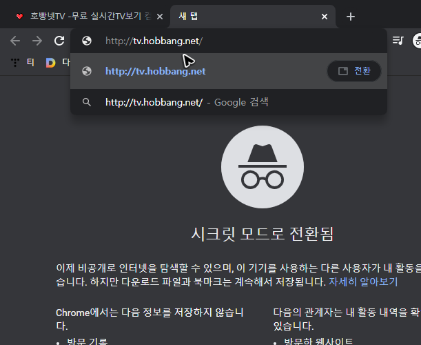Open the media control icon in toolbar
This screenshot has height=345, width=421.
coord(398,41)
